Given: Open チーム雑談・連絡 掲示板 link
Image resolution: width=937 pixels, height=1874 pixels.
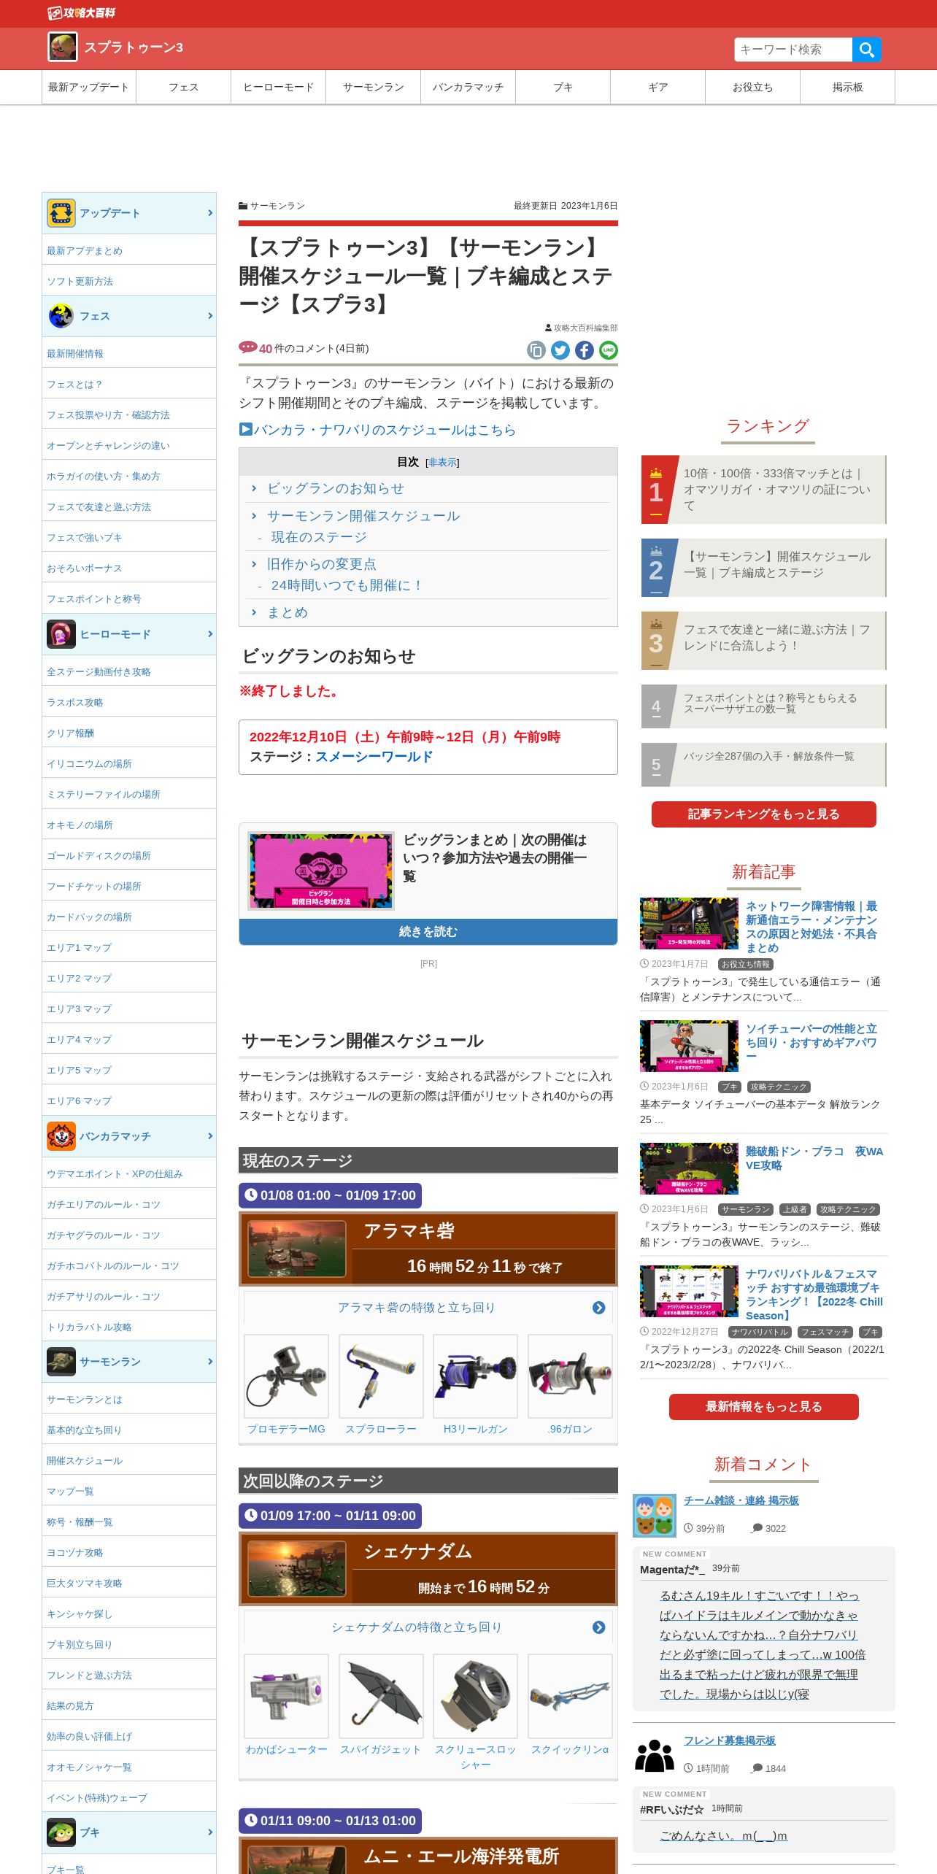Looking at the screenshot, I should point(741,1500).
